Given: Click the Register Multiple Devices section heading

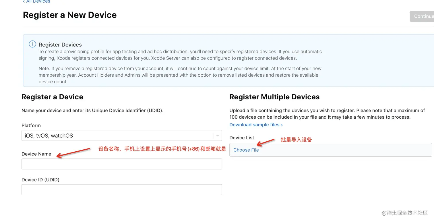Looking at the screenshot, I should [274, 97].
